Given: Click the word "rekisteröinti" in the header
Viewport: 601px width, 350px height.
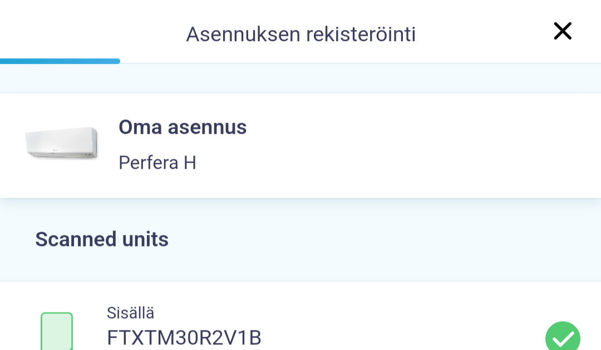Looking at the screenshot, I should (361, 34).
